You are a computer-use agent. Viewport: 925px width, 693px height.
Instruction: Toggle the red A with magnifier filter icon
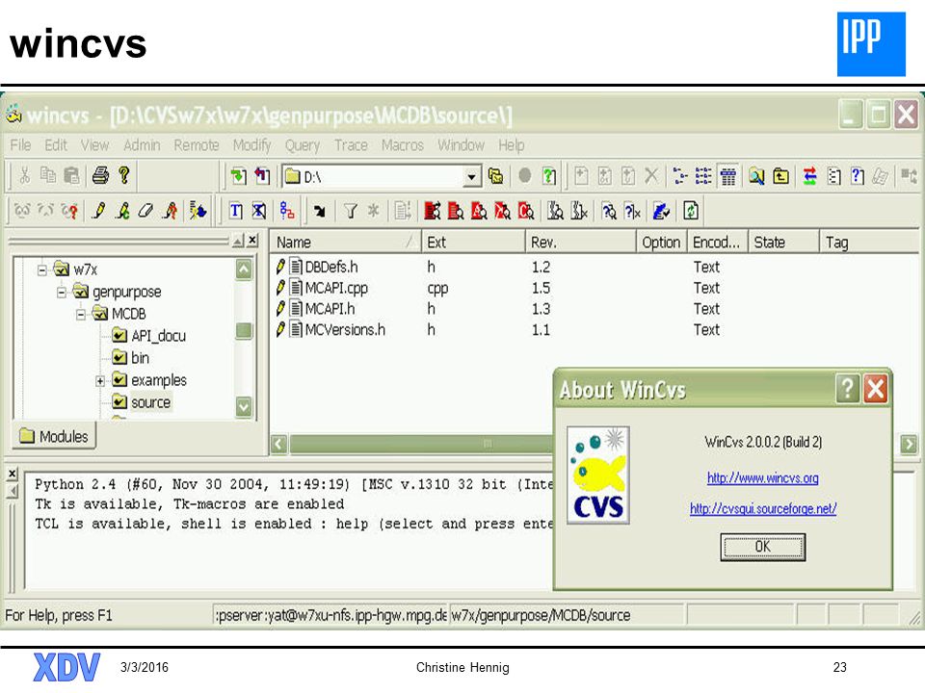[479, 211]
